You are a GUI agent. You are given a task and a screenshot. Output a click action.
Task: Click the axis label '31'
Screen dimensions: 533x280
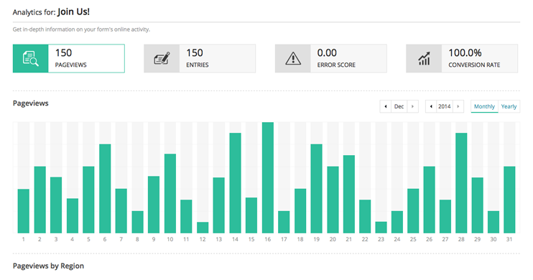coord(509,239)
